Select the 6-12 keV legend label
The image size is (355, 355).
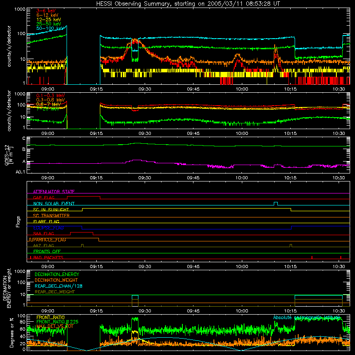pos(47,15)
